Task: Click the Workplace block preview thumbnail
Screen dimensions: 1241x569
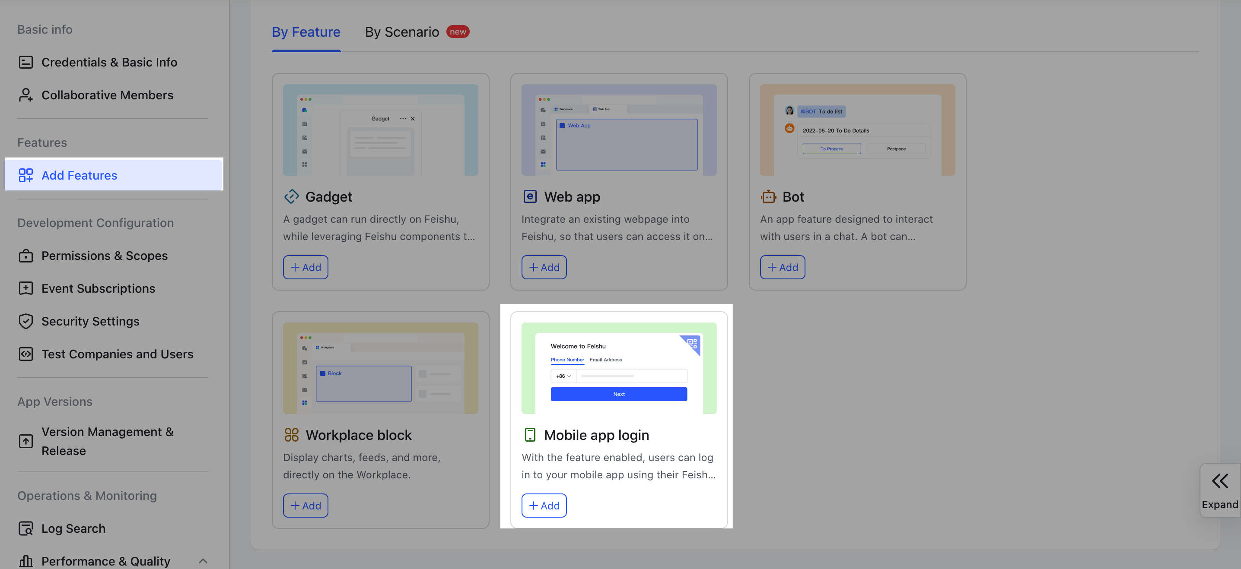Action: click(x=380, y=368)
